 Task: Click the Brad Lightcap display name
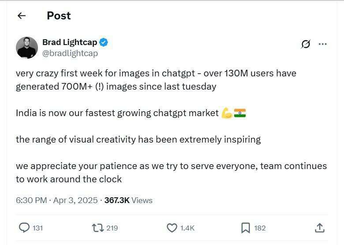[70, 42]
